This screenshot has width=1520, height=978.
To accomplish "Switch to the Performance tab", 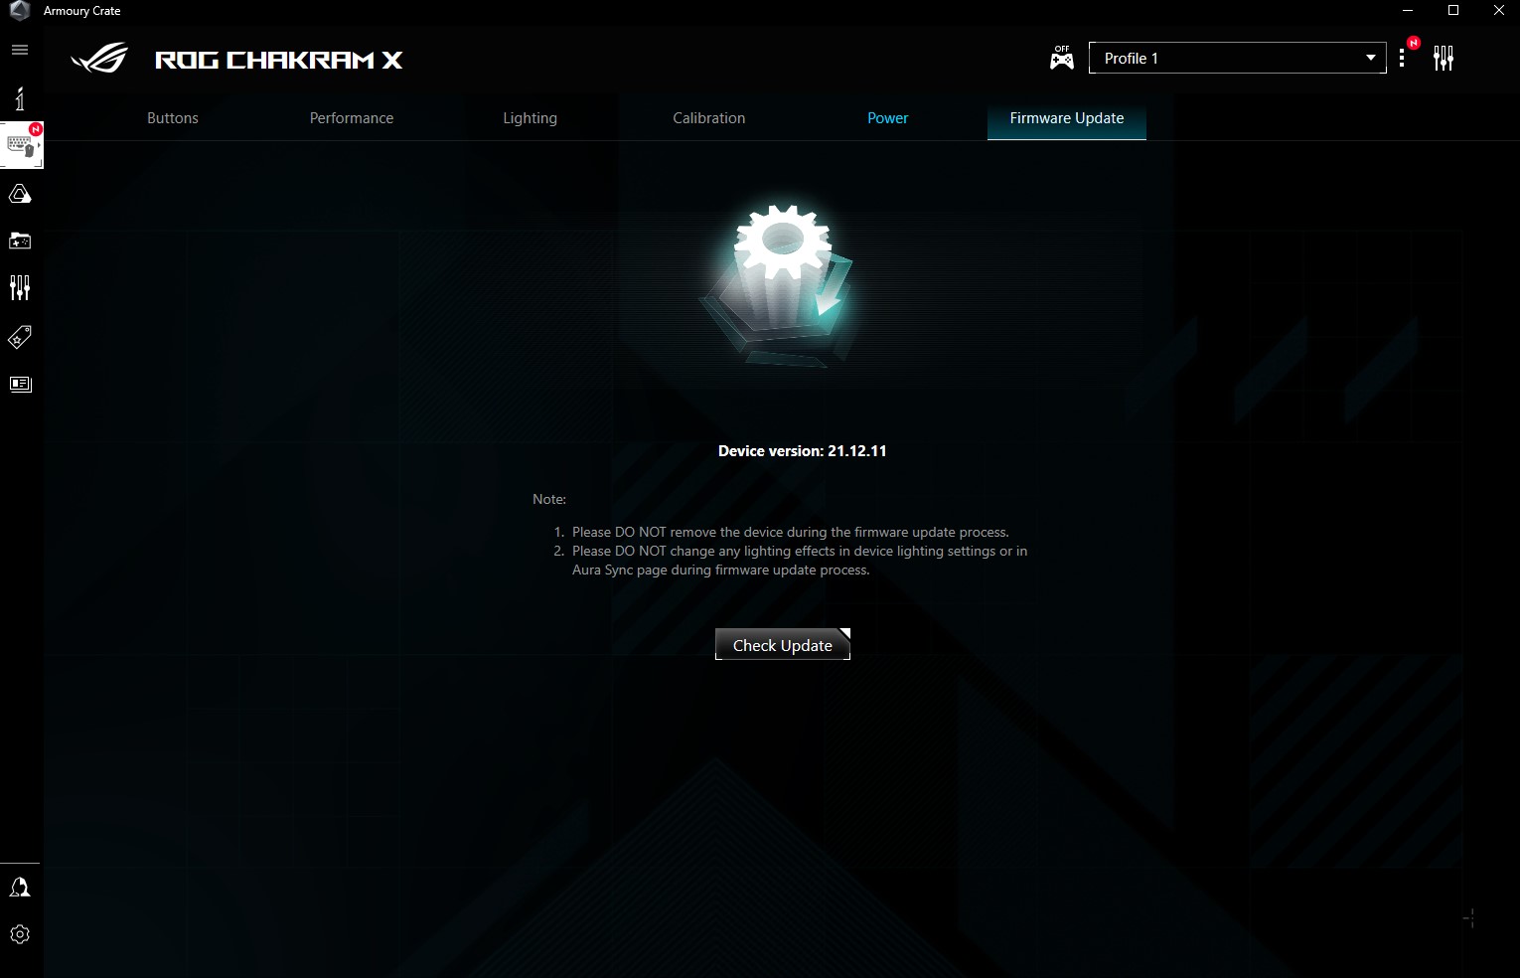I will [x=352, y=117].
